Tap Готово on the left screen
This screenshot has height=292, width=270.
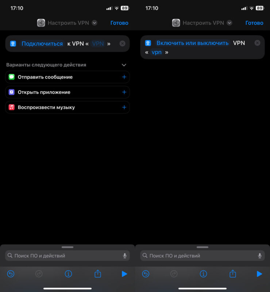(119, 23)
